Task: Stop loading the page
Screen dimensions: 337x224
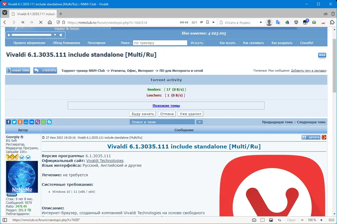Action: click(41, 23)
